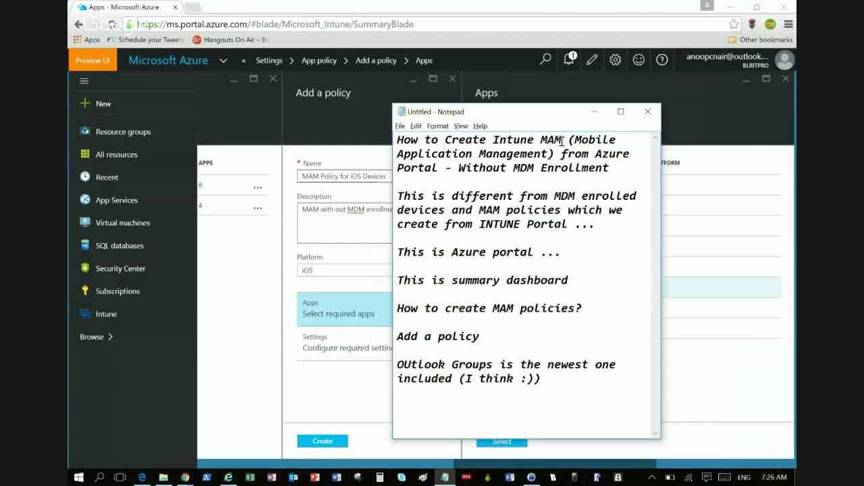
Task: Click the Create button
Action: [322, 440]
